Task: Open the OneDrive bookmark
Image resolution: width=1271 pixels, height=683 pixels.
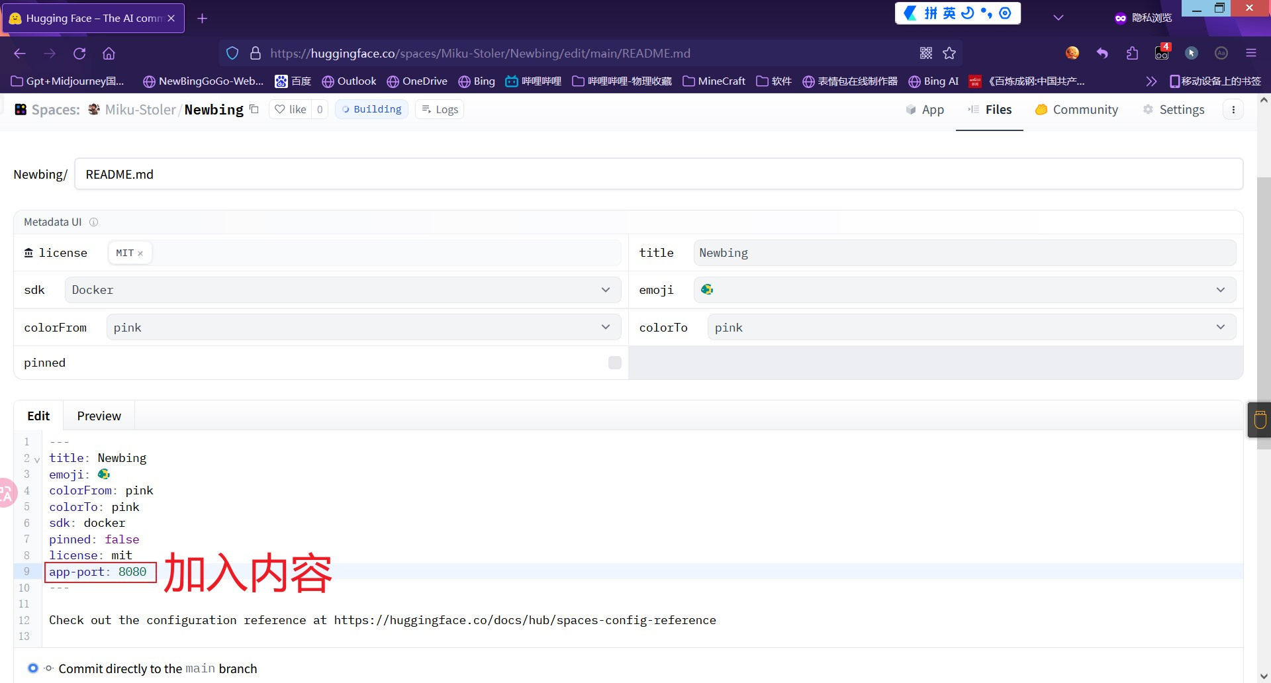Action: pyautogui.click(x=417, y=81)
